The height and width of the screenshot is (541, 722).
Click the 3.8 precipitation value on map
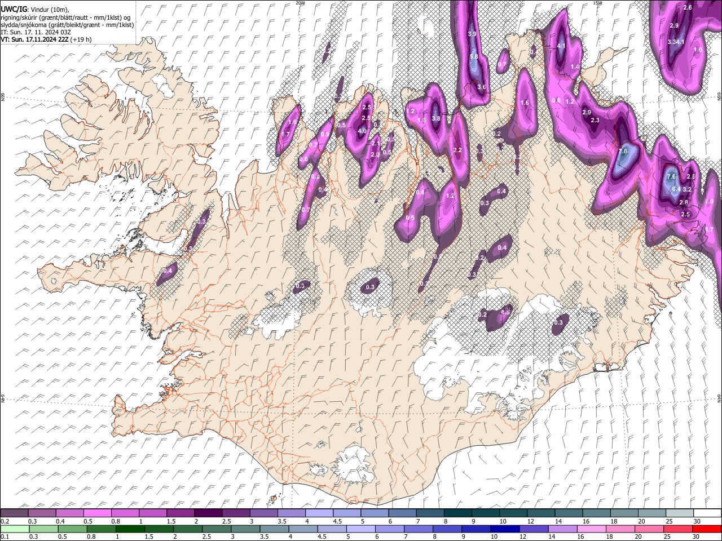(436, 118)
